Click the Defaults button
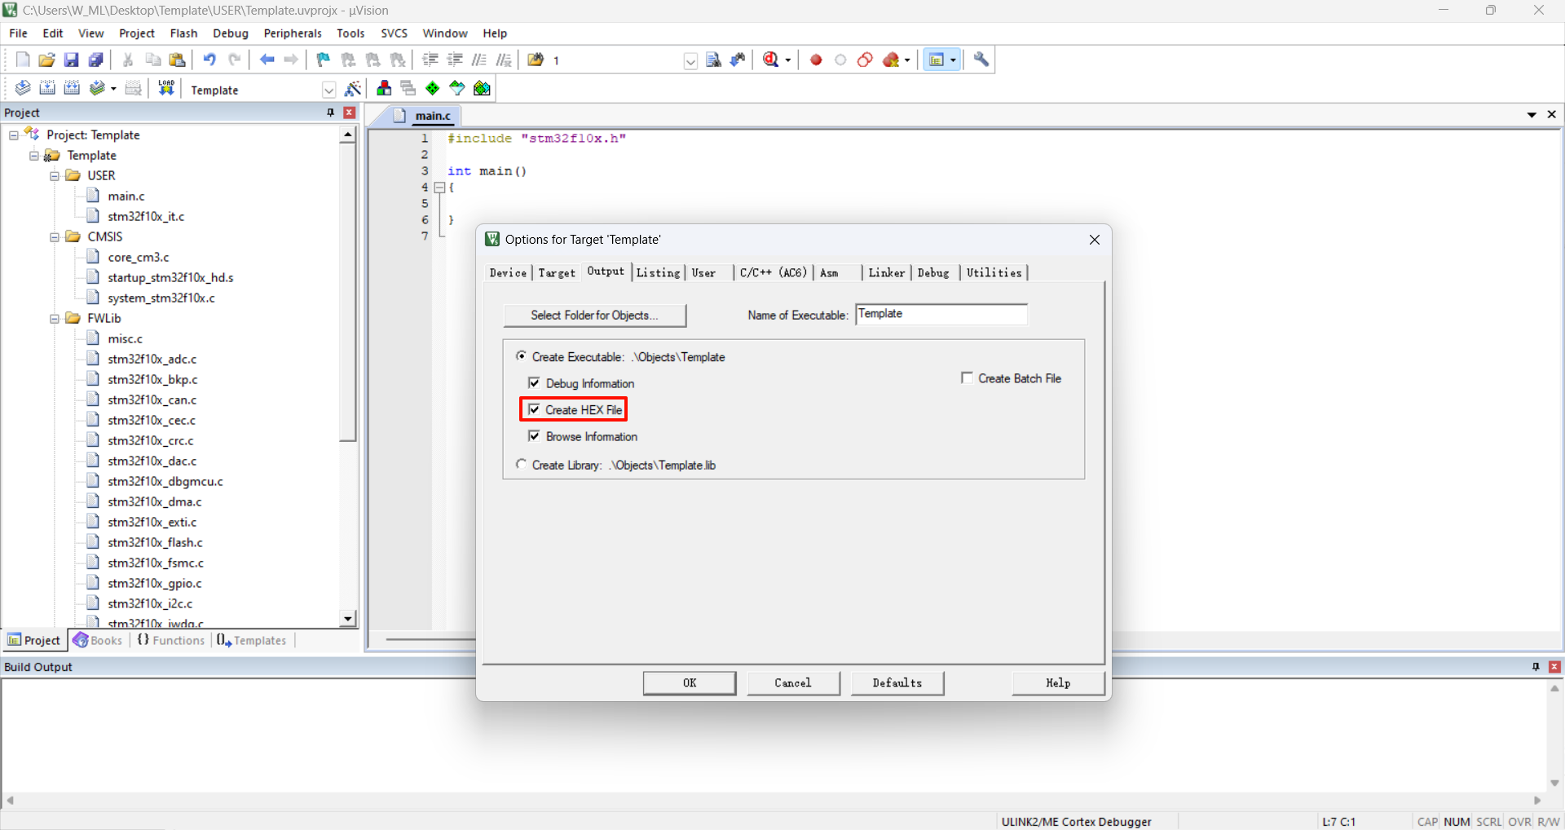The height and width of the screenshot is (830, 1565). [x=897, y=683]
